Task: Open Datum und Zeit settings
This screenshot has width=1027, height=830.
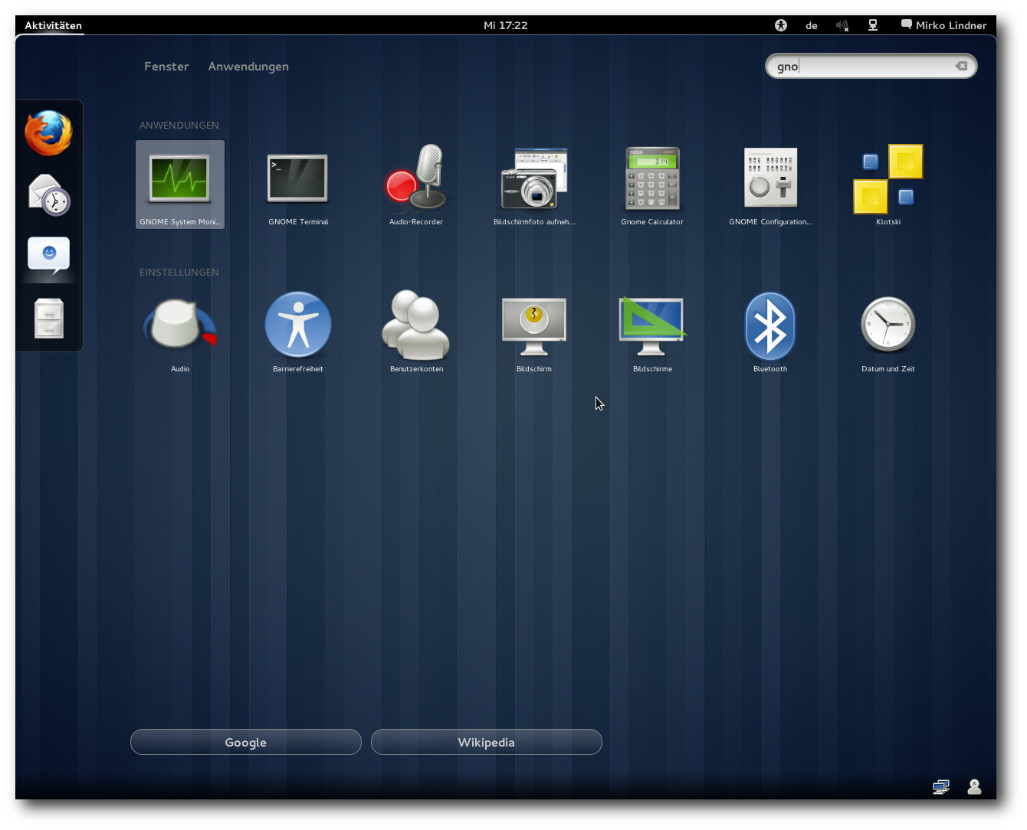Action: pyautogui.click(x=888, y=332)
